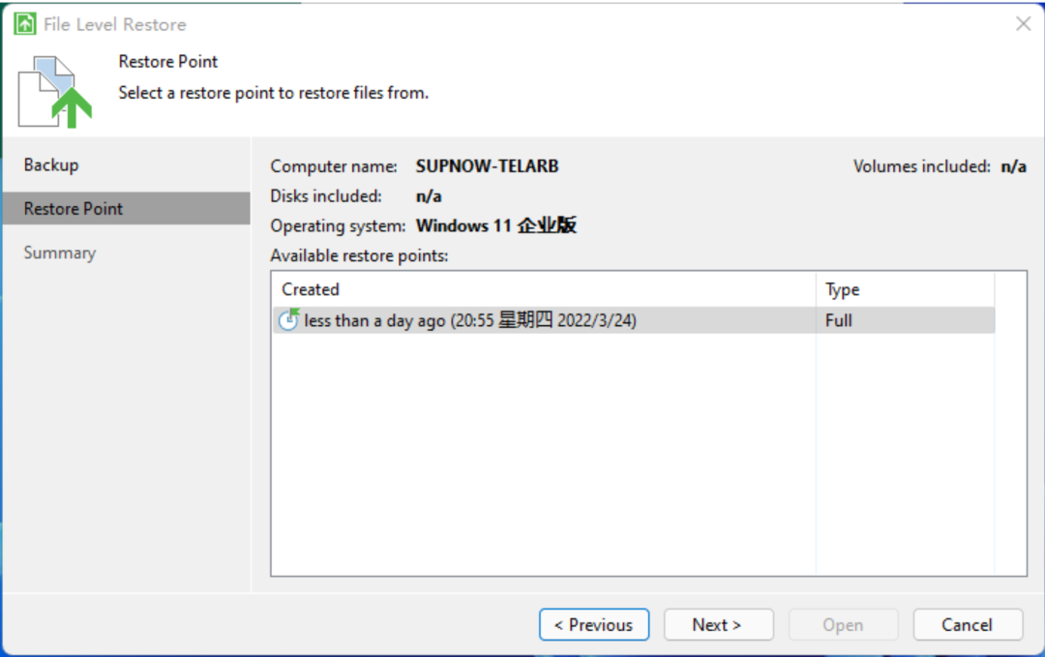Click the restore point clock icon in the list
1045x657 pixels.
click(288, 320)
